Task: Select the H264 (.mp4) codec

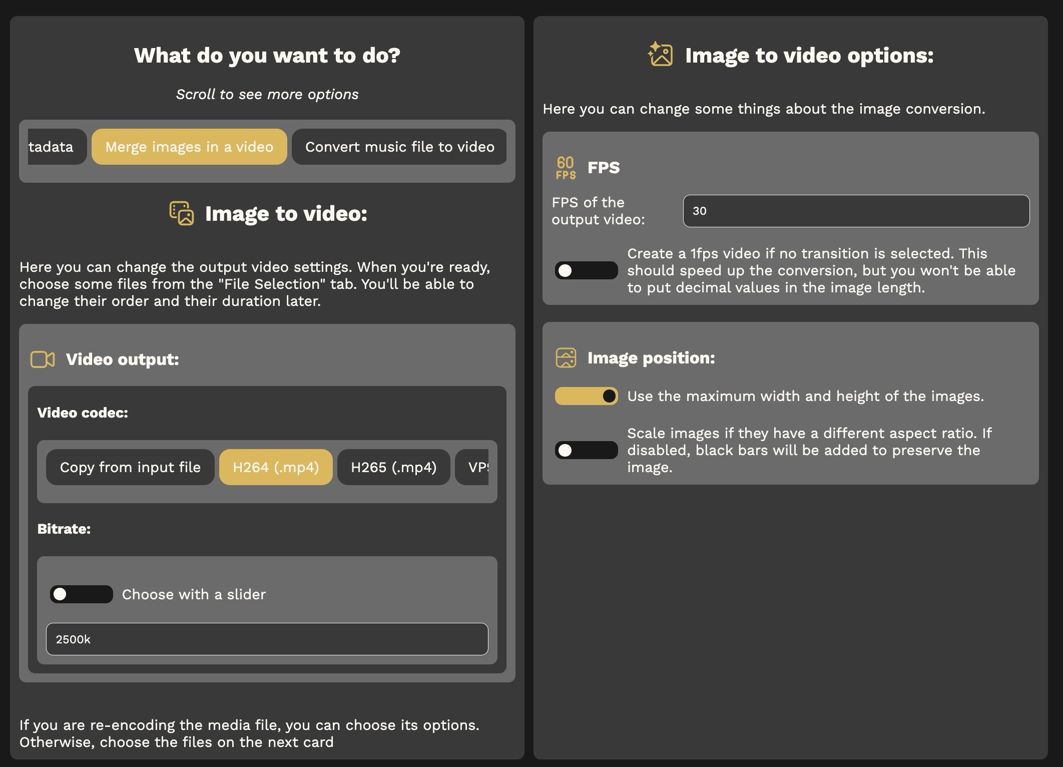Action: [276, 467]
